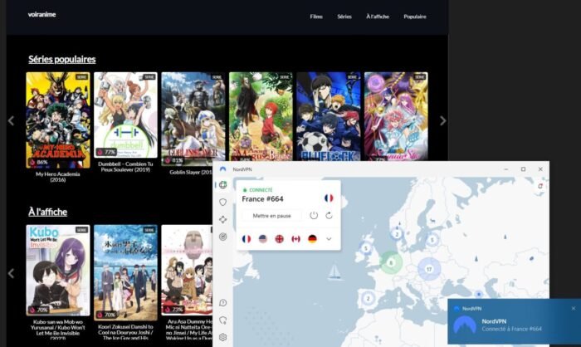Connect to Germany via flag icon
Screen dimensions: 581x347
tap(312, 239)
